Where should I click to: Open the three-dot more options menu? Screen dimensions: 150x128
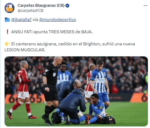[145, 6]
